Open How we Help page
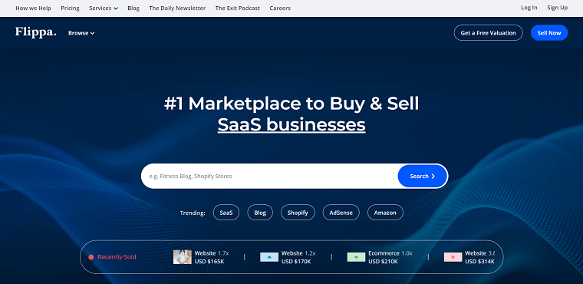583x284 pixels. pyautogui.click(x=33, y=8)
